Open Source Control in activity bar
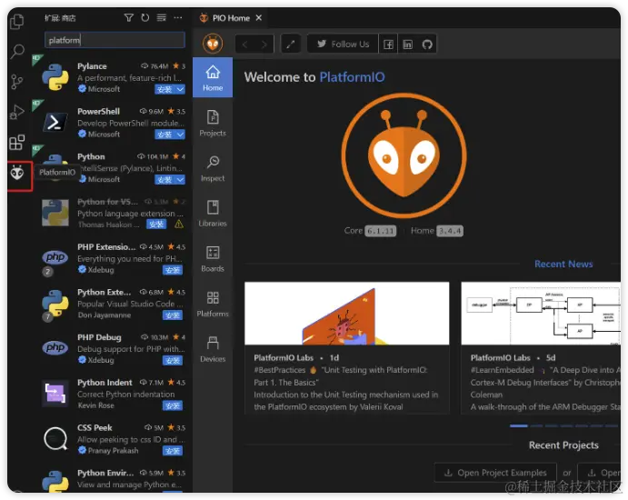628x500 pixels. [x=17, y=82]
